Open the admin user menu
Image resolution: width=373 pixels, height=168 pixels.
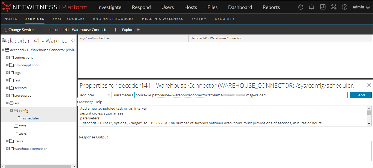click(361, 7)
